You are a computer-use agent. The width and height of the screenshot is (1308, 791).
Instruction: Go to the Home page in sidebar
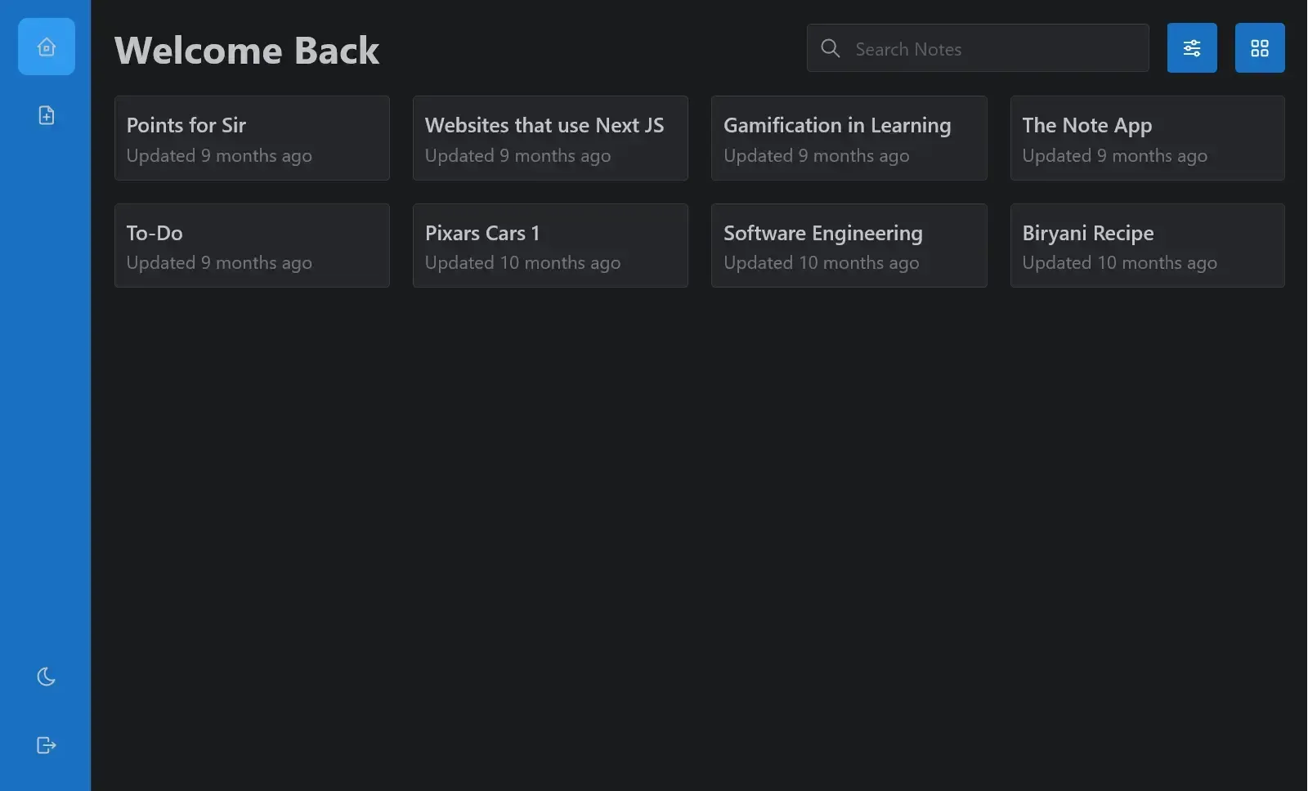tap(47, 47)
